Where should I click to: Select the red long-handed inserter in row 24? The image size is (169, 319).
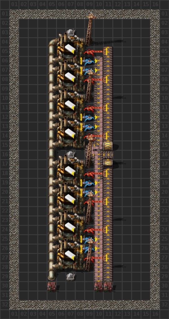click(x=97, y=230)
